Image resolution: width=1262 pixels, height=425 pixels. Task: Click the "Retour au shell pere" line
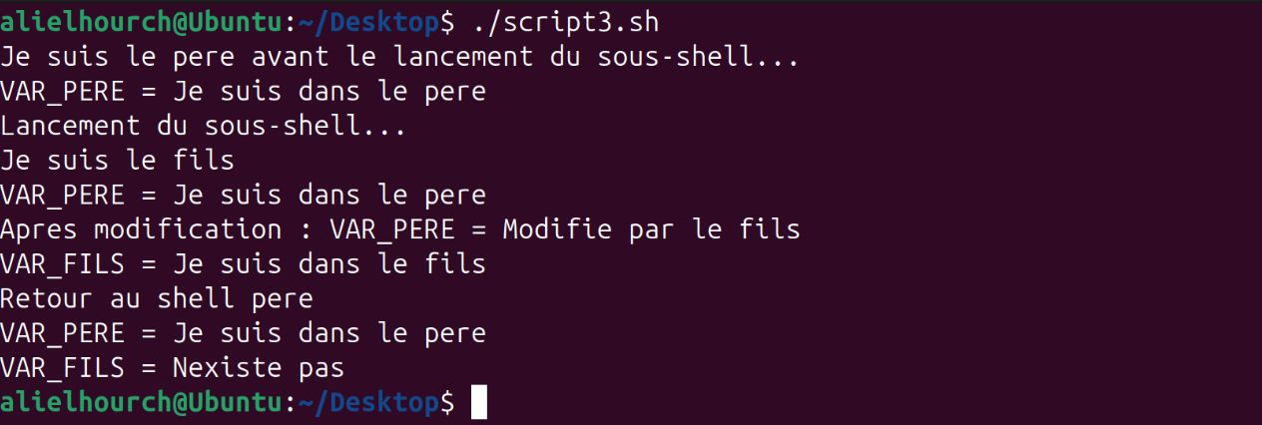pos(157,298)
